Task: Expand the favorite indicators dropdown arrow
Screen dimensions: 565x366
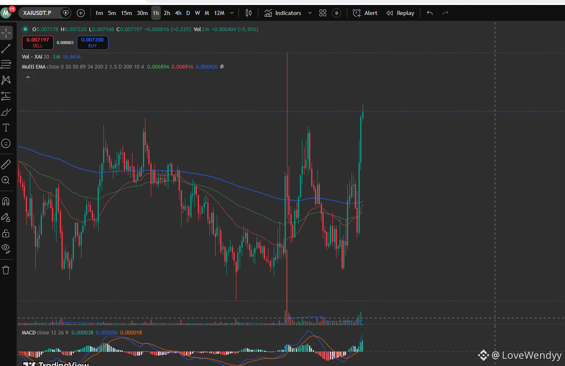Action: coord(310,13)
